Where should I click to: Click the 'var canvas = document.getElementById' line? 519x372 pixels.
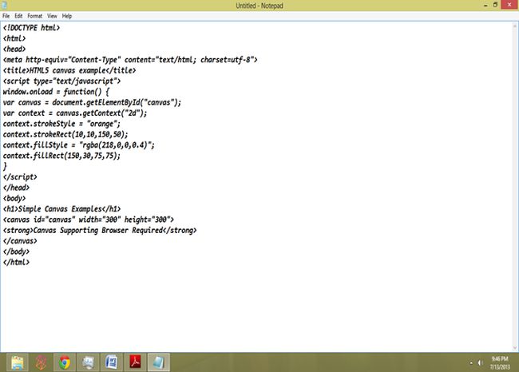click(92, 102)
